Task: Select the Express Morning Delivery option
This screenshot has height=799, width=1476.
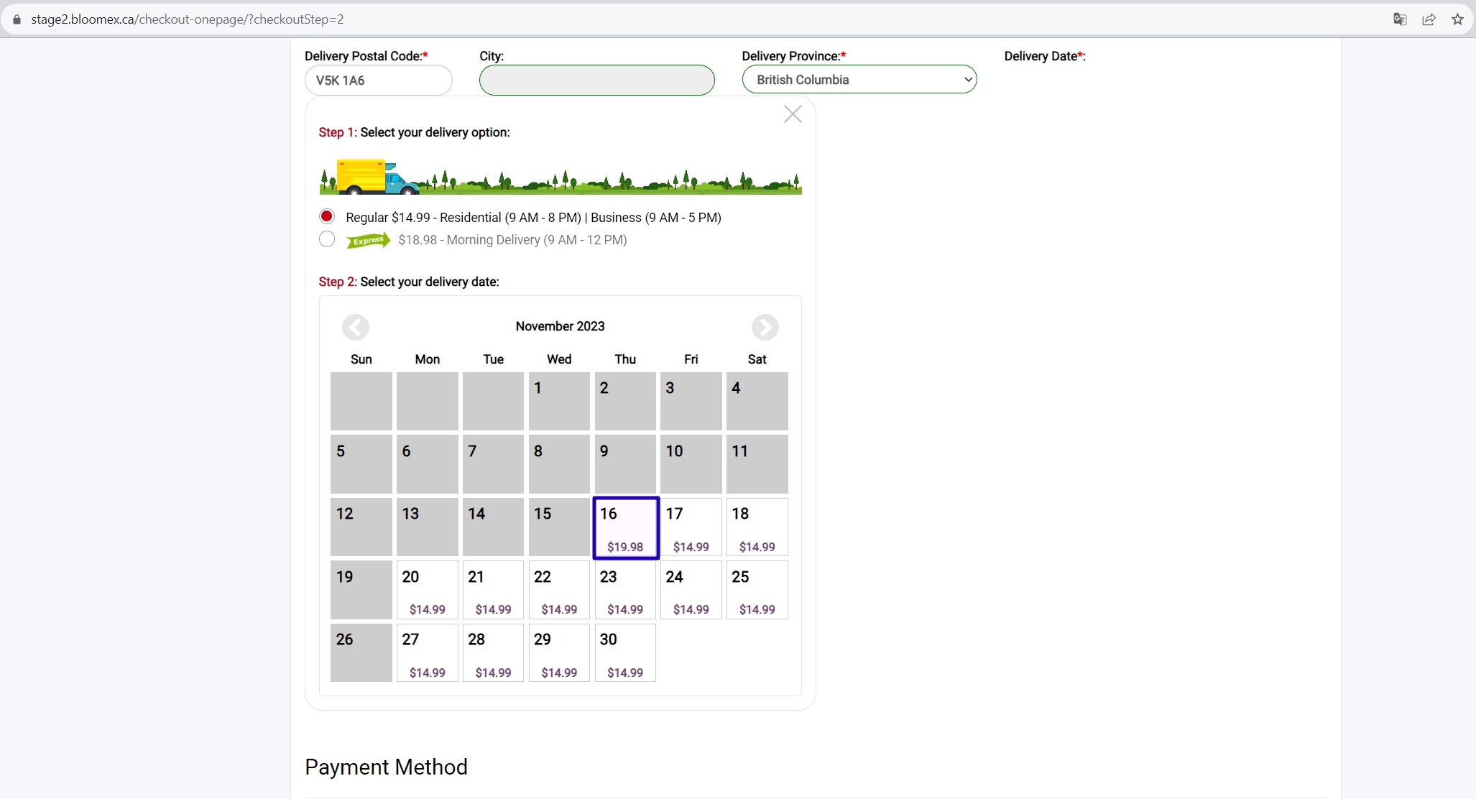Action: coord(327,239)
